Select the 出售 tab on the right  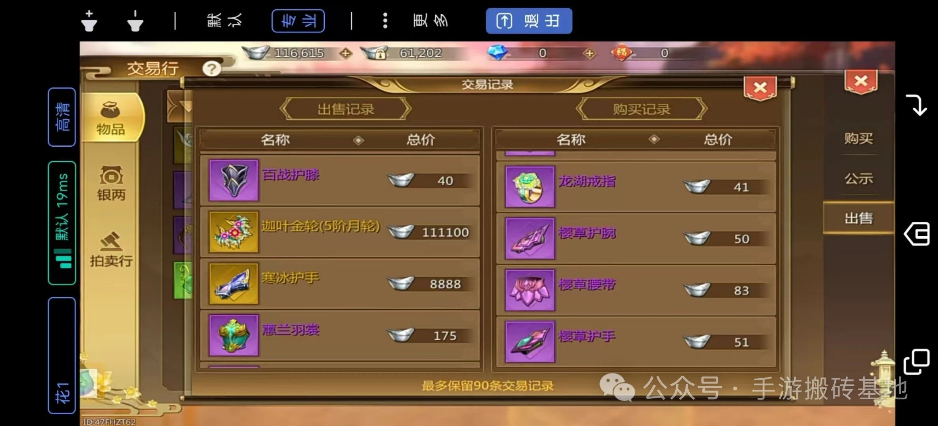coord(858,218)
